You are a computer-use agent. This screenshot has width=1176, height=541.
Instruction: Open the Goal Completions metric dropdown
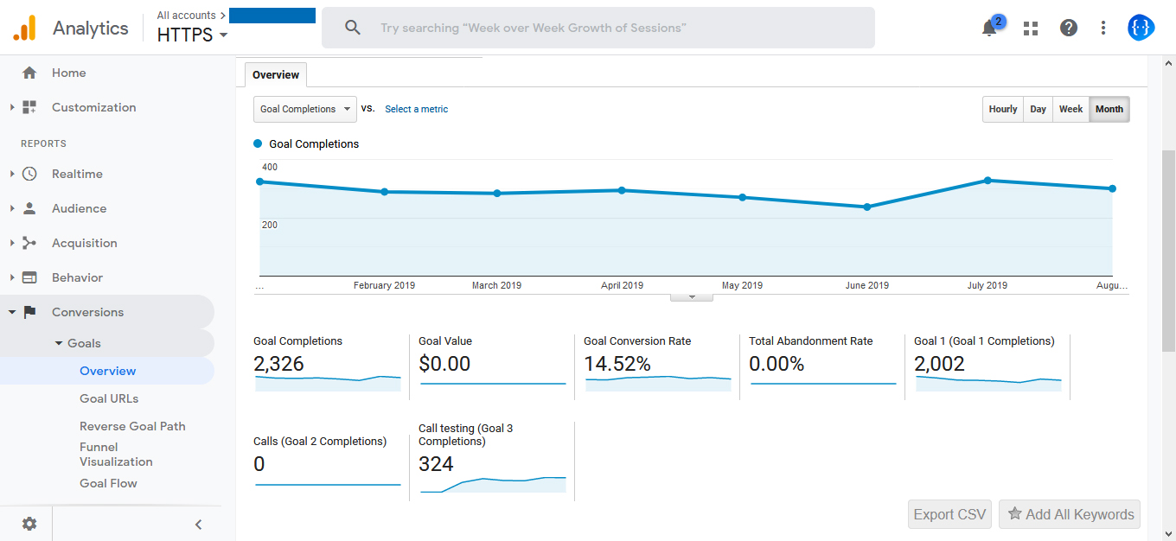tap(304, 109)
